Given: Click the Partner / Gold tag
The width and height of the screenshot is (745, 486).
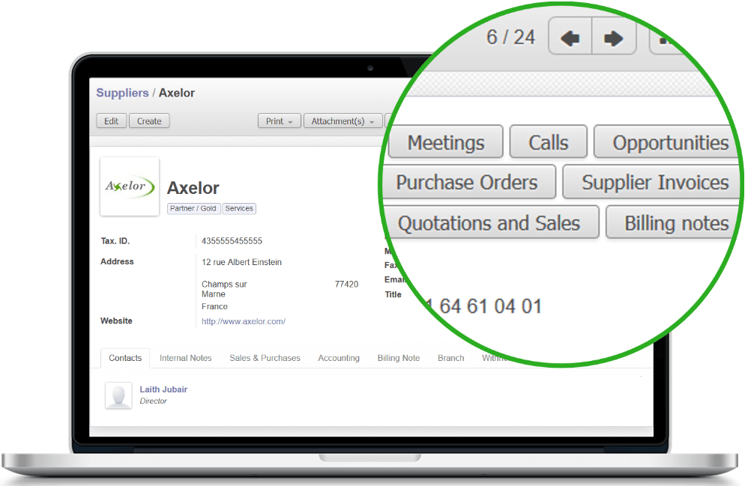Looking at the screenshot, I should (x=193, y=208).
